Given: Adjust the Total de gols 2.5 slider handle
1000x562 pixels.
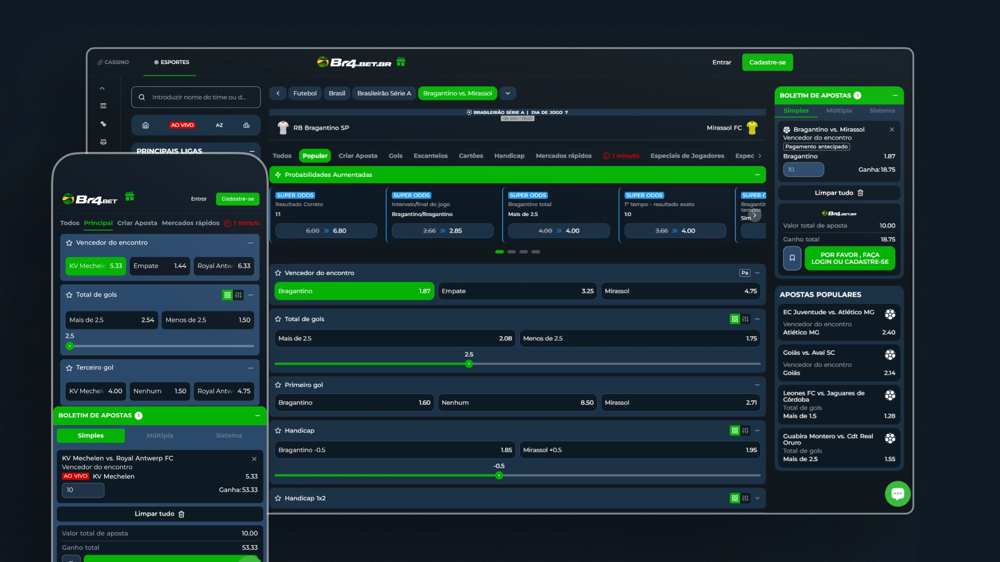Looking at the screenshot, I should tap(469, 364).
